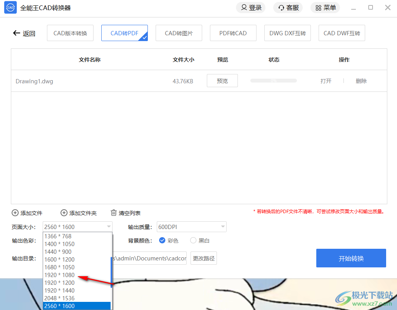Switch to PDF转CAD tab
The width and height of the screenshot is (397, 310).
click(233, 33)
